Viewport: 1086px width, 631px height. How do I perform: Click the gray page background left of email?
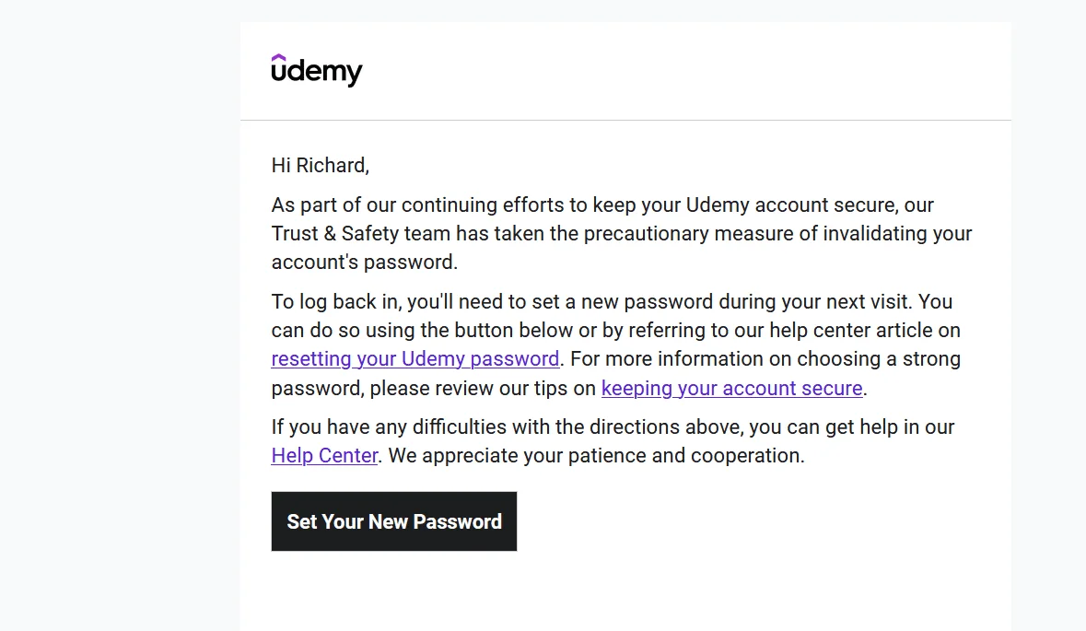pyautogui.click(x=120, y=315)
